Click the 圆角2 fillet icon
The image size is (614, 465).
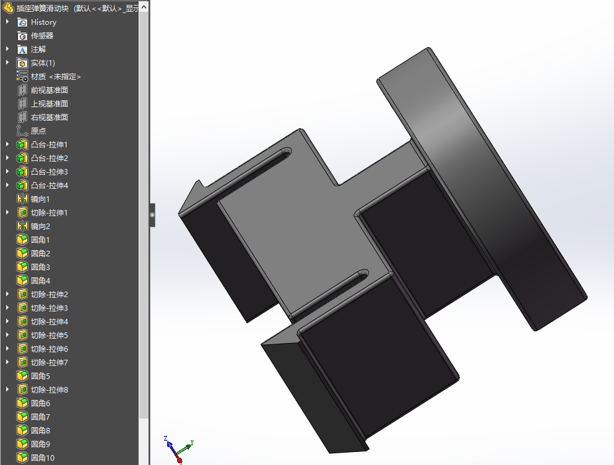22,253
